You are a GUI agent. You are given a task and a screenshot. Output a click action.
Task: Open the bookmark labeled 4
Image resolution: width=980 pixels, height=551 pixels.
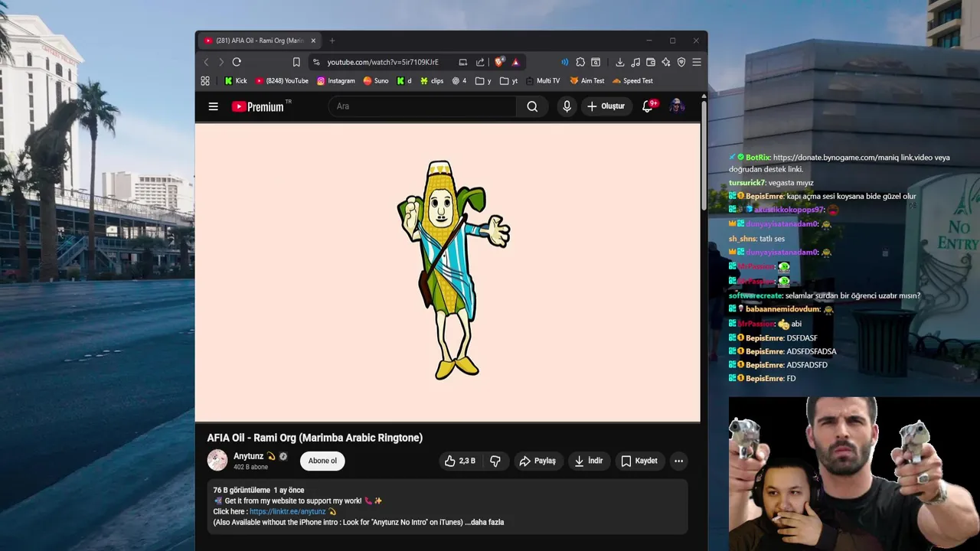pos(459,80)
